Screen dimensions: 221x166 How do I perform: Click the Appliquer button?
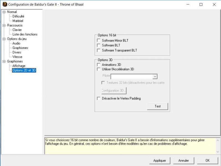[160, 160]
